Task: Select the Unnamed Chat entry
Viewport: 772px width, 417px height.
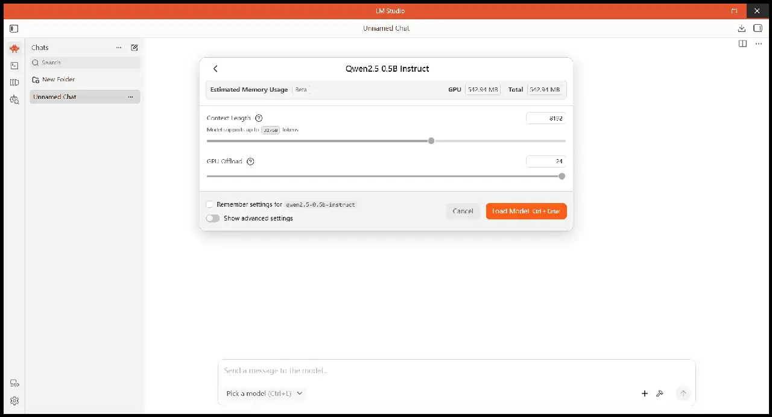Action: click(x=85, y=97)
